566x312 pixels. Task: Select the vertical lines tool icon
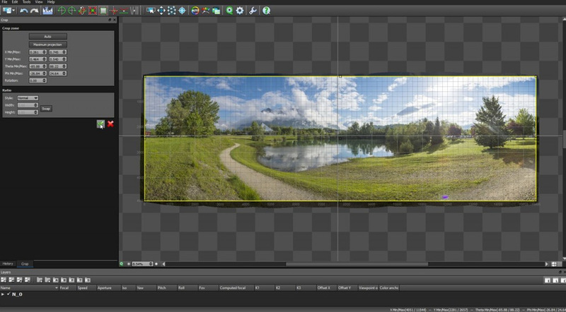click(x=134, y=11)
